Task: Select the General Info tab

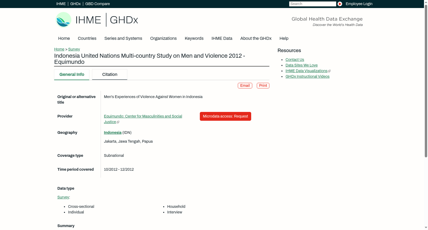Action: (x=72, y=75)
